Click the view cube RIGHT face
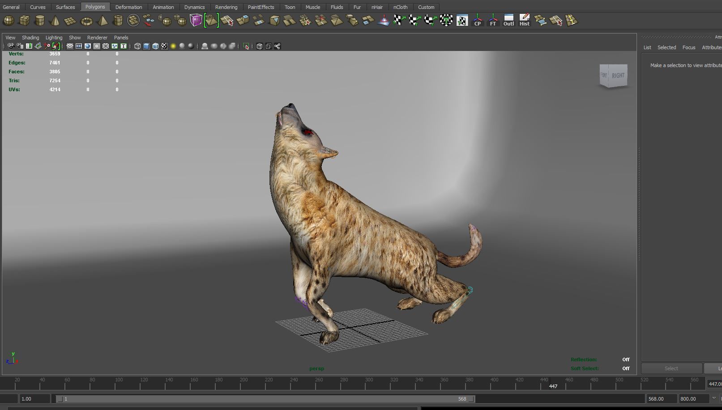This screenshot has height=410, width=722. pyautogui.click(x=618, y=76)
